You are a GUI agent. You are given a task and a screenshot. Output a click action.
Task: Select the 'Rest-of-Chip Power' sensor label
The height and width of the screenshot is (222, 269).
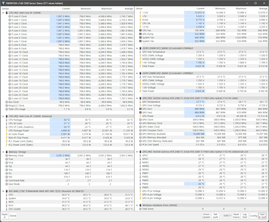coord(18,138)
